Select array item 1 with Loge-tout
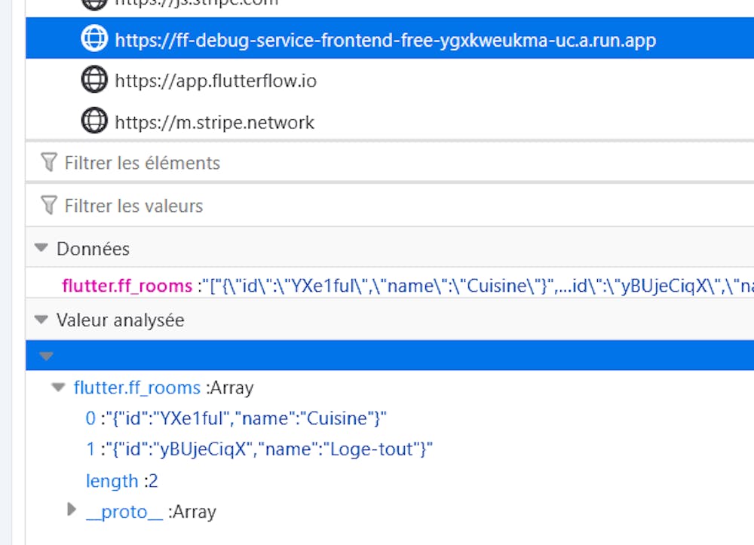The width and height of the screenshot is (754, 545). [x=259, y=449]
